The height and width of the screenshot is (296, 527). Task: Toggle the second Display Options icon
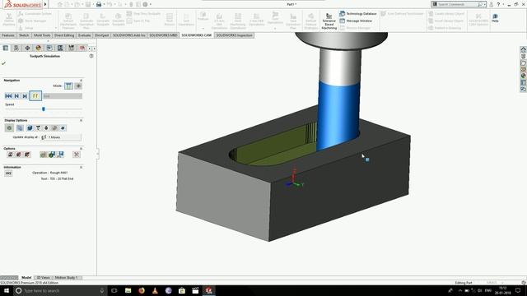click(x=20, y=128)
